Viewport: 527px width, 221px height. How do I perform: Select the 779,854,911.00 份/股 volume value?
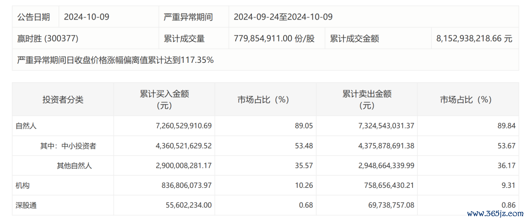click(274, 39)
